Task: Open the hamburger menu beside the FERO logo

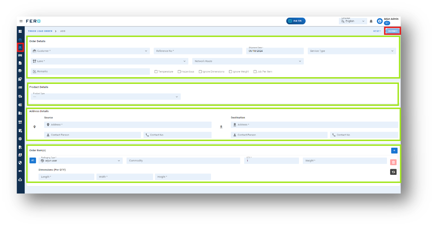Action: click(21, 21)
